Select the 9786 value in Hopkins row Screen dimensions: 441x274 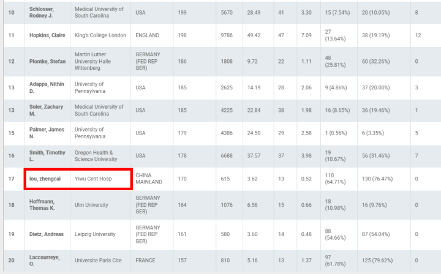tap(227, 35)
